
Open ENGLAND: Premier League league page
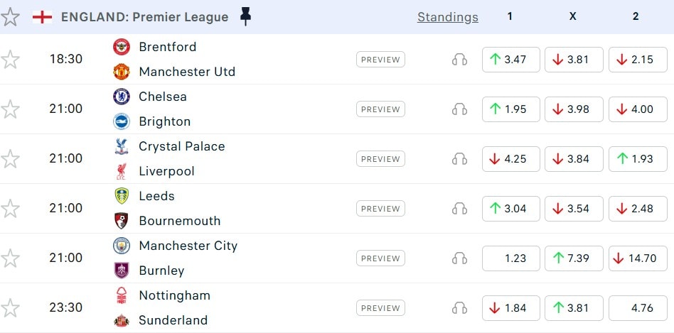coord(145,17)
